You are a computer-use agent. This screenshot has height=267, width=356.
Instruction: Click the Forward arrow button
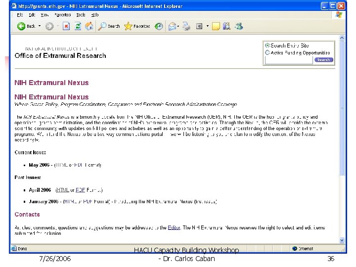tap(49, 26)
